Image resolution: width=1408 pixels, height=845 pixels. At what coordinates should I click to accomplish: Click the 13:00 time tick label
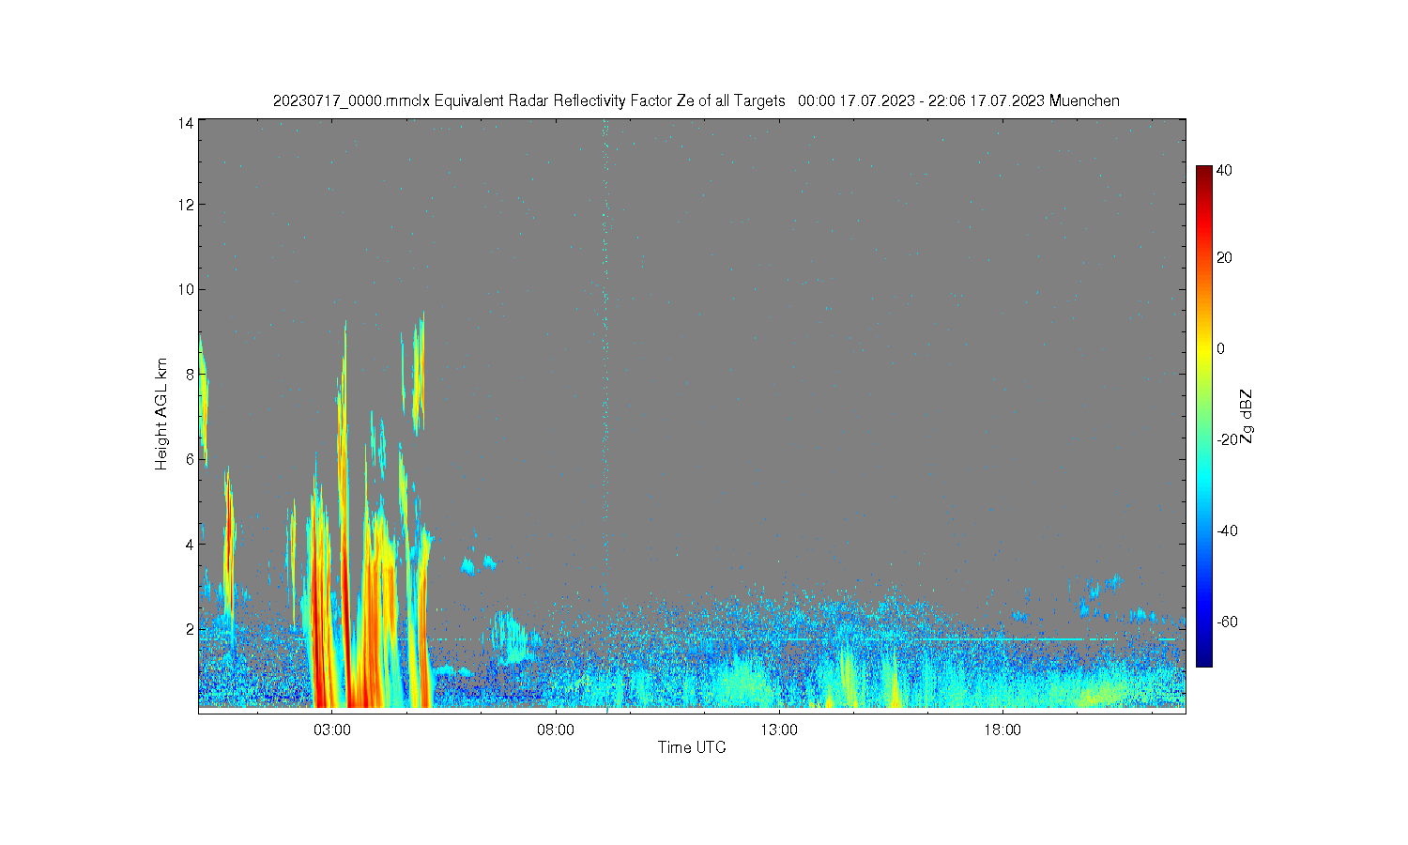779,730
